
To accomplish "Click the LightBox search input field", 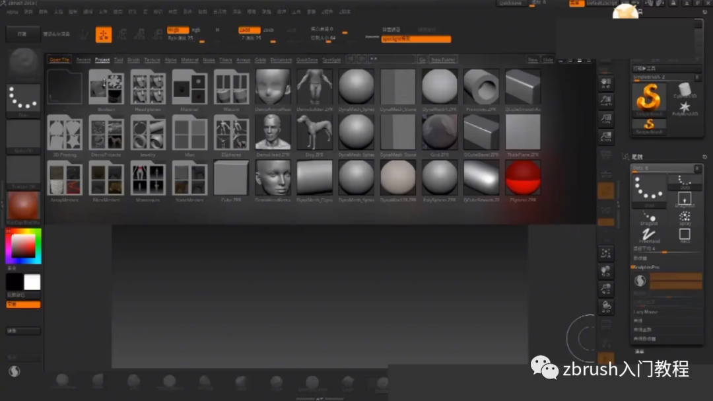I will 392,59.
